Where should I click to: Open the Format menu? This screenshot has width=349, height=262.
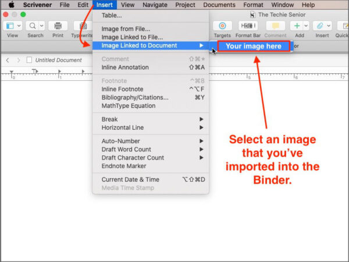[253, 5]
